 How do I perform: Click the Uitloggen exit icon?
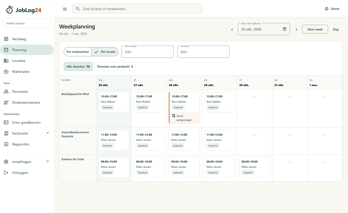coord(6,173)
